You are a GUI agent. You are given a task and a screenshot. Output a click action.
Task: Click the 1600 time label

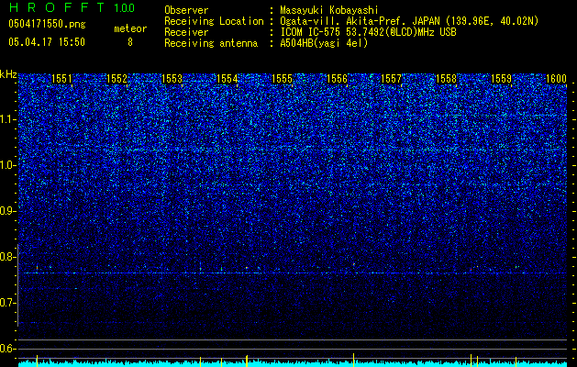(x=556, y=79)
